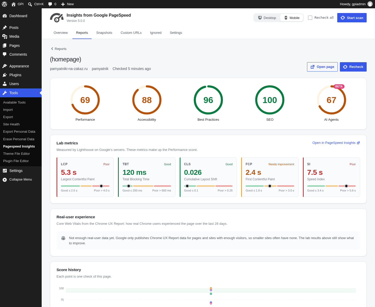
Task: Switch to the Custom URLs tab
Action: point(131,33)
